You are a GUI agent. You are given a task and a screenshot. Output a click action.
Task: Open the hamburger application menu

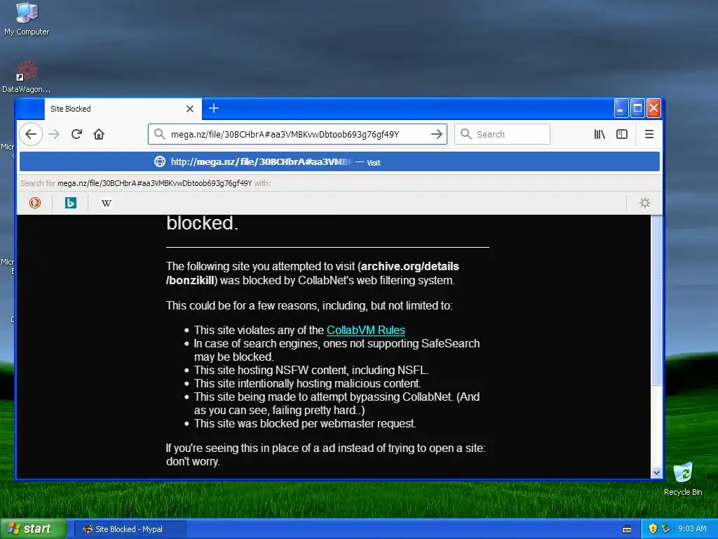coord(649,134)
